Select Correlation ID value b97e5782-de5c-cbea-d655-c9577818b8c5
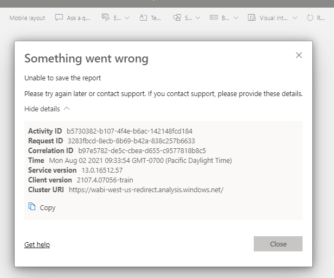 pyautogui.click(x=142, y=150)
